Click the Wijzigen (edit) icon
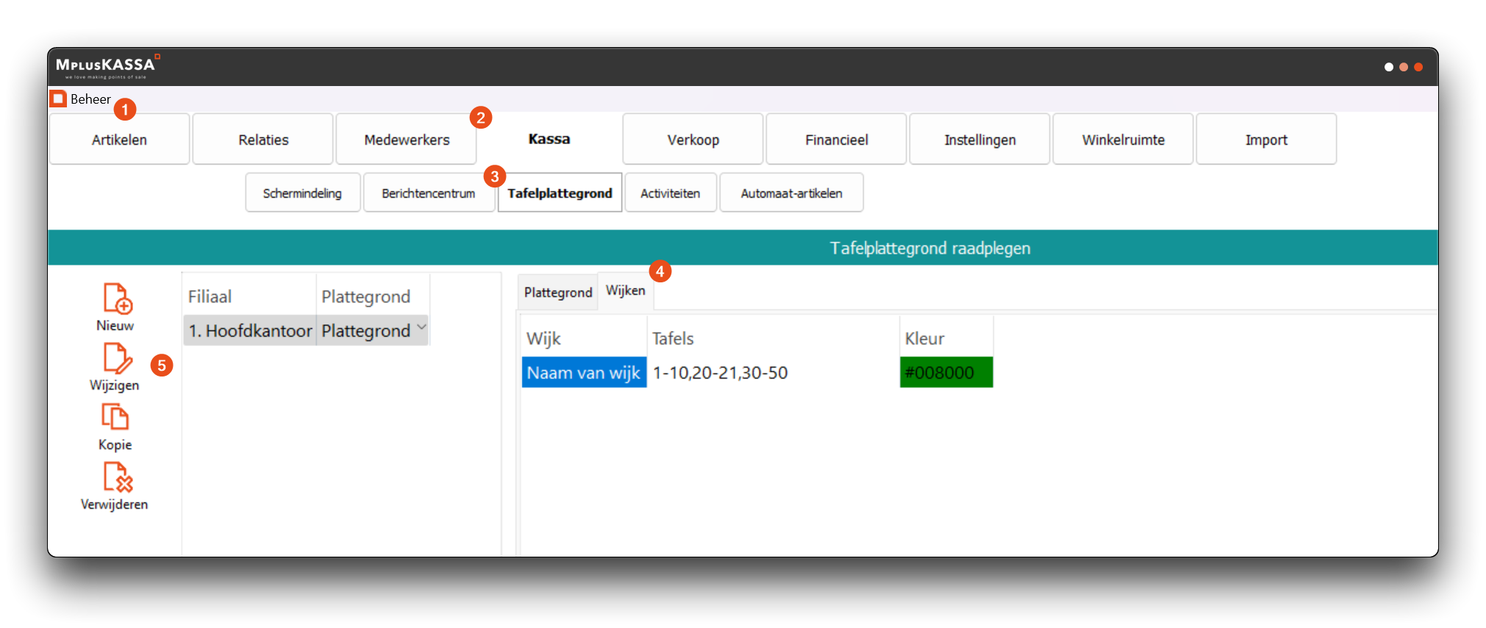Screen dimensions: 1486x628 pyautogui.click(x=117, y=358)
